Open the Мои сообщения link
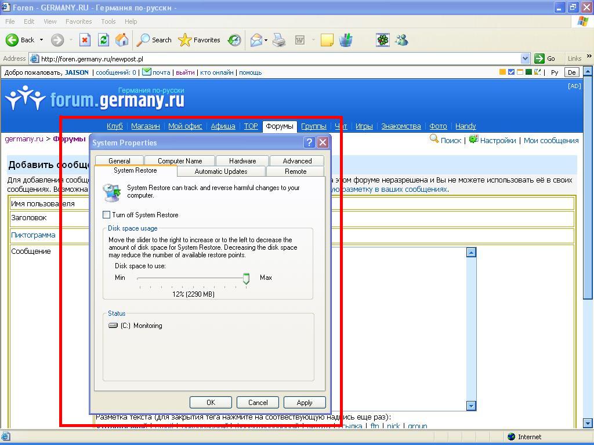This screenshot has width=594, height=445. tap(551, 140)
